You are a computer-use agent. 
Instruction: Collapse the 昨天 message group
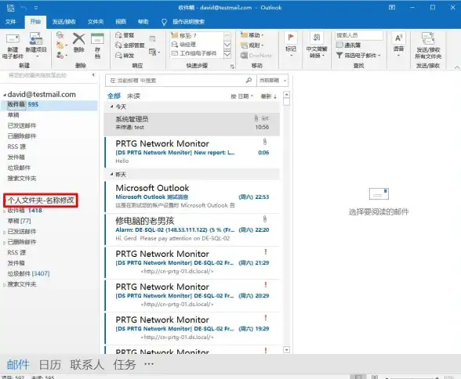111,175
